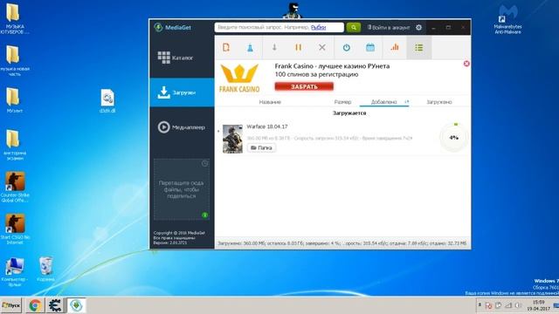559x314 pixels.
Task: Open Counter-Strike Global Offensive desktop shortcut
Action: click(x=15, y=187)
